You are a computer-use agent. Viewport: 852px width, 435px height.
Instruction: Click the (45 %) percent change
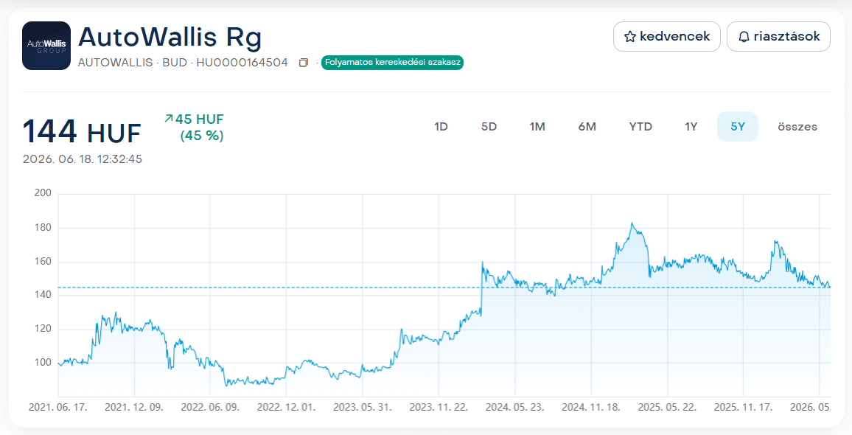(202, 136)
